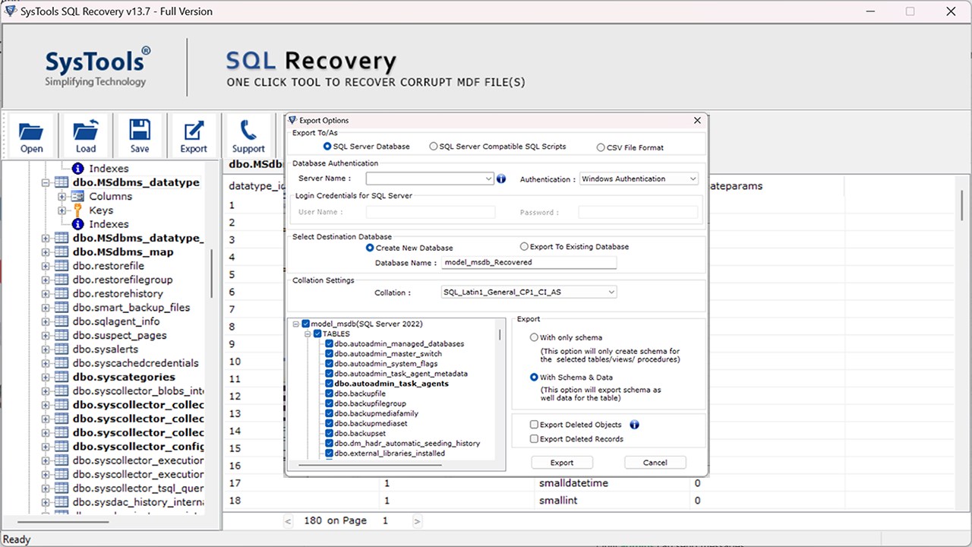This screenshot has width=972, height=547.
Task: Click the disabled User Name field
Action: [x=431, y=213]
